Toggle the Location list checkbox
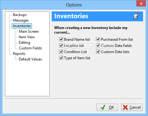This screenshot has width=148, height=116. tap(61, 46)
